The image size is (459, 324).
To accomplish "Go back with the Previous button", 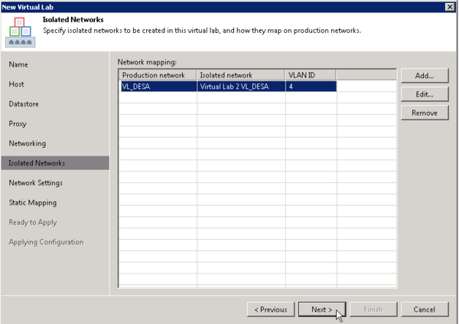I will tap(271, 309).
